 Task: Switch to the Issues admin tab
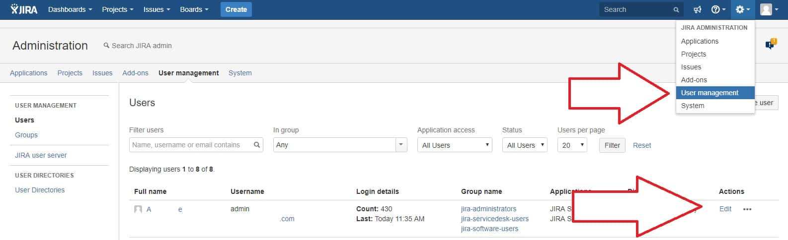click(x=102, y=73)
